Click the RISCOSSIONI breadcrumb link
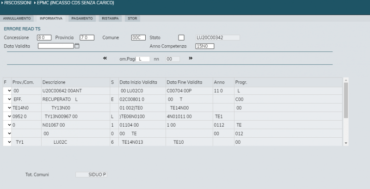This screenshot has width=370, height=189. click(18, 3)
